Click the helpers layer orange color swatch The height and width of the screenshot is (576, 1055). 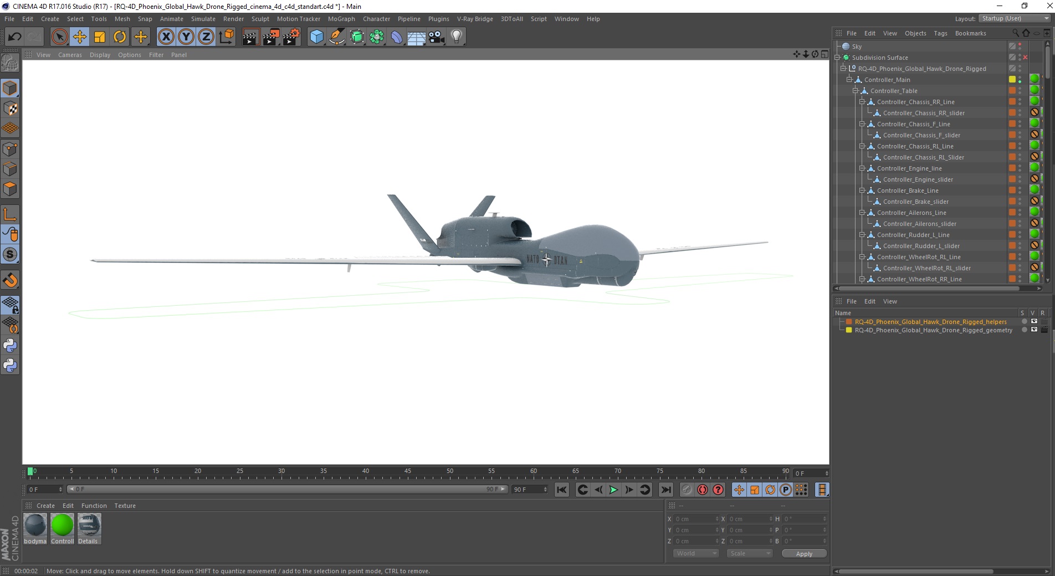(x=848, y=322)
